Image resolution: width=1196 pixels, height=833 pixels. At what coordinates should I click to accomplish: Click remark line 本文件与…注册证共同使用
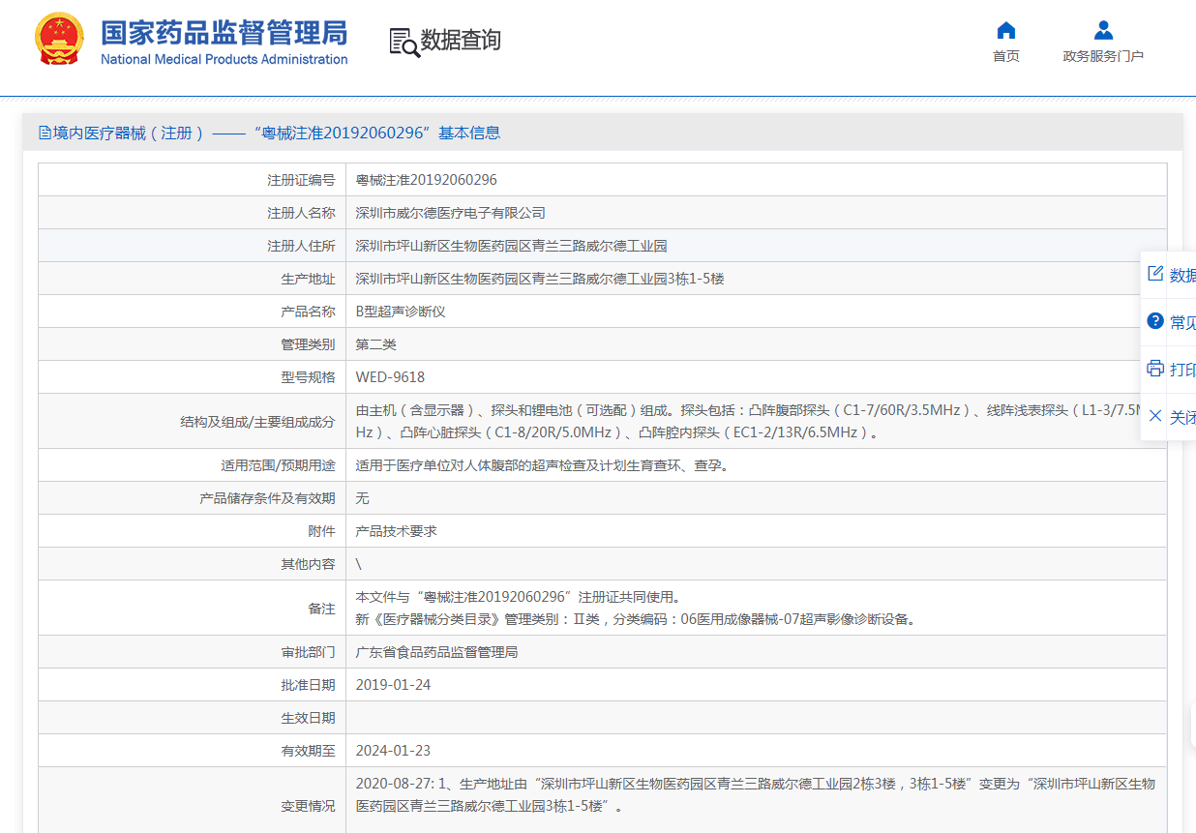(x=518, y=597)
